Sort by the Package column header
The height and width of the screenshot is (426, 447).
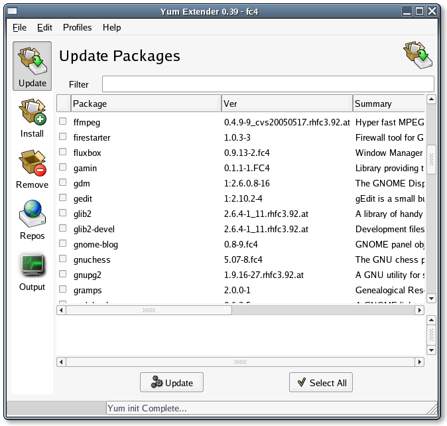click(x=146, y=104)
